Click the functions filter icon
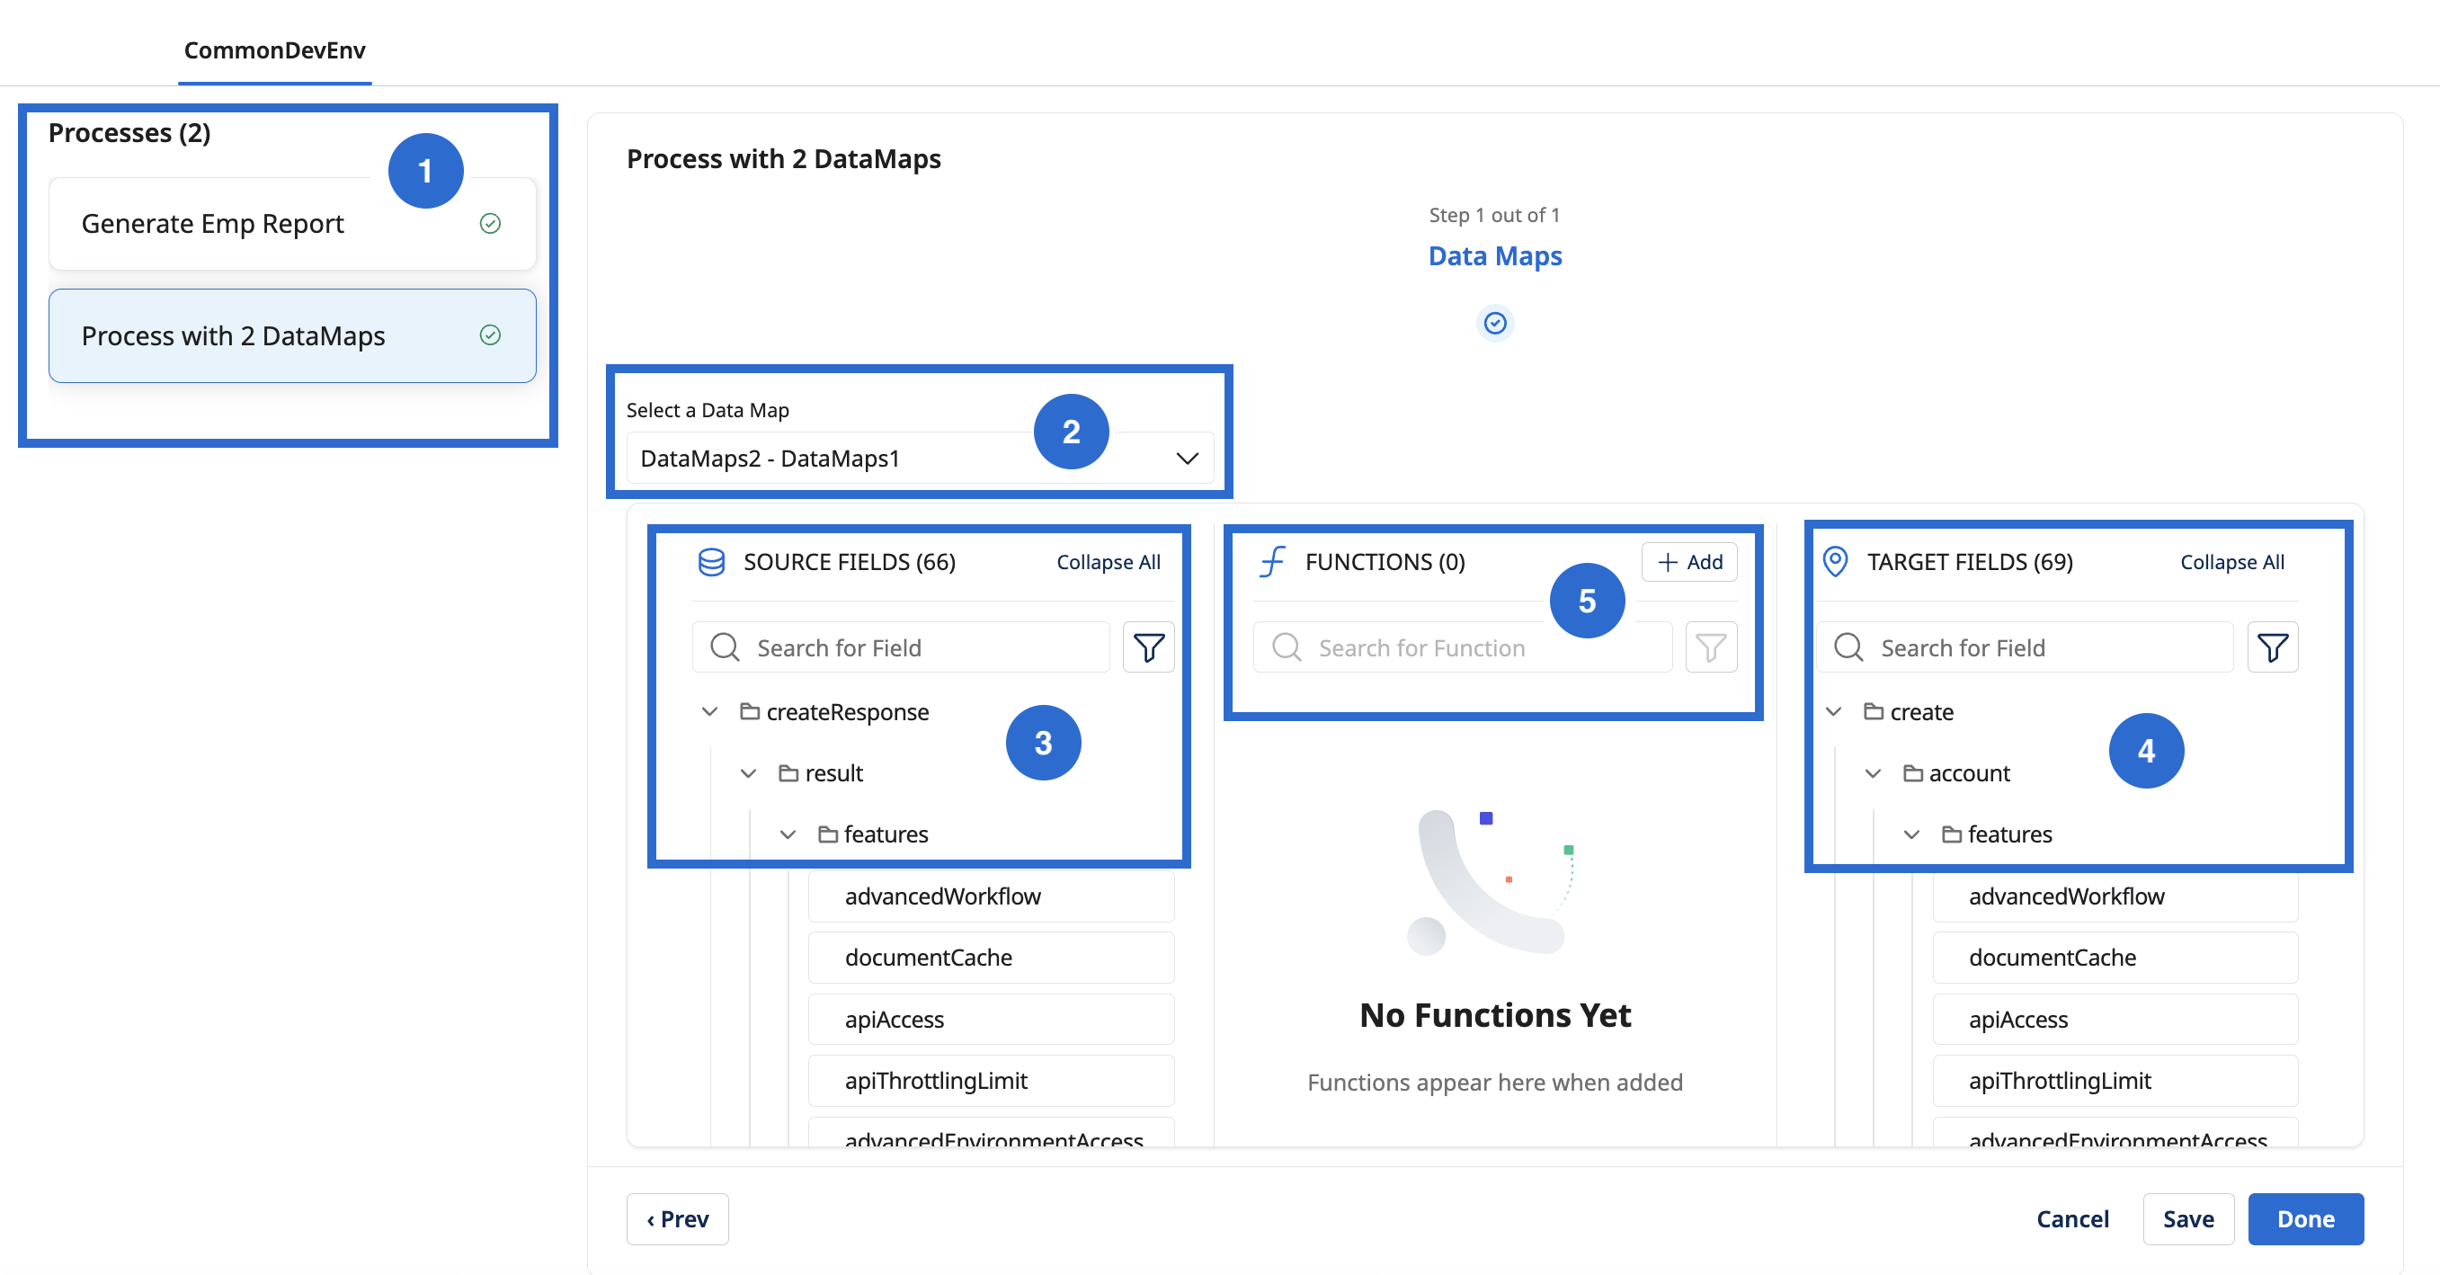The height and width of the screenshot is (1275, 2440). (x=1711, y=648)
